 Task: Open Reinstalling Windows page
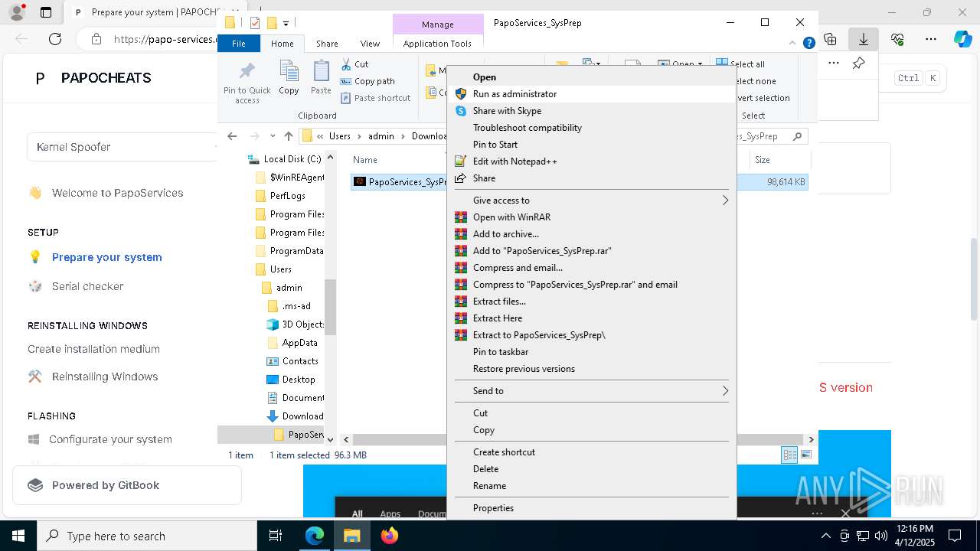pyautogui.click(x=104, y=377)
